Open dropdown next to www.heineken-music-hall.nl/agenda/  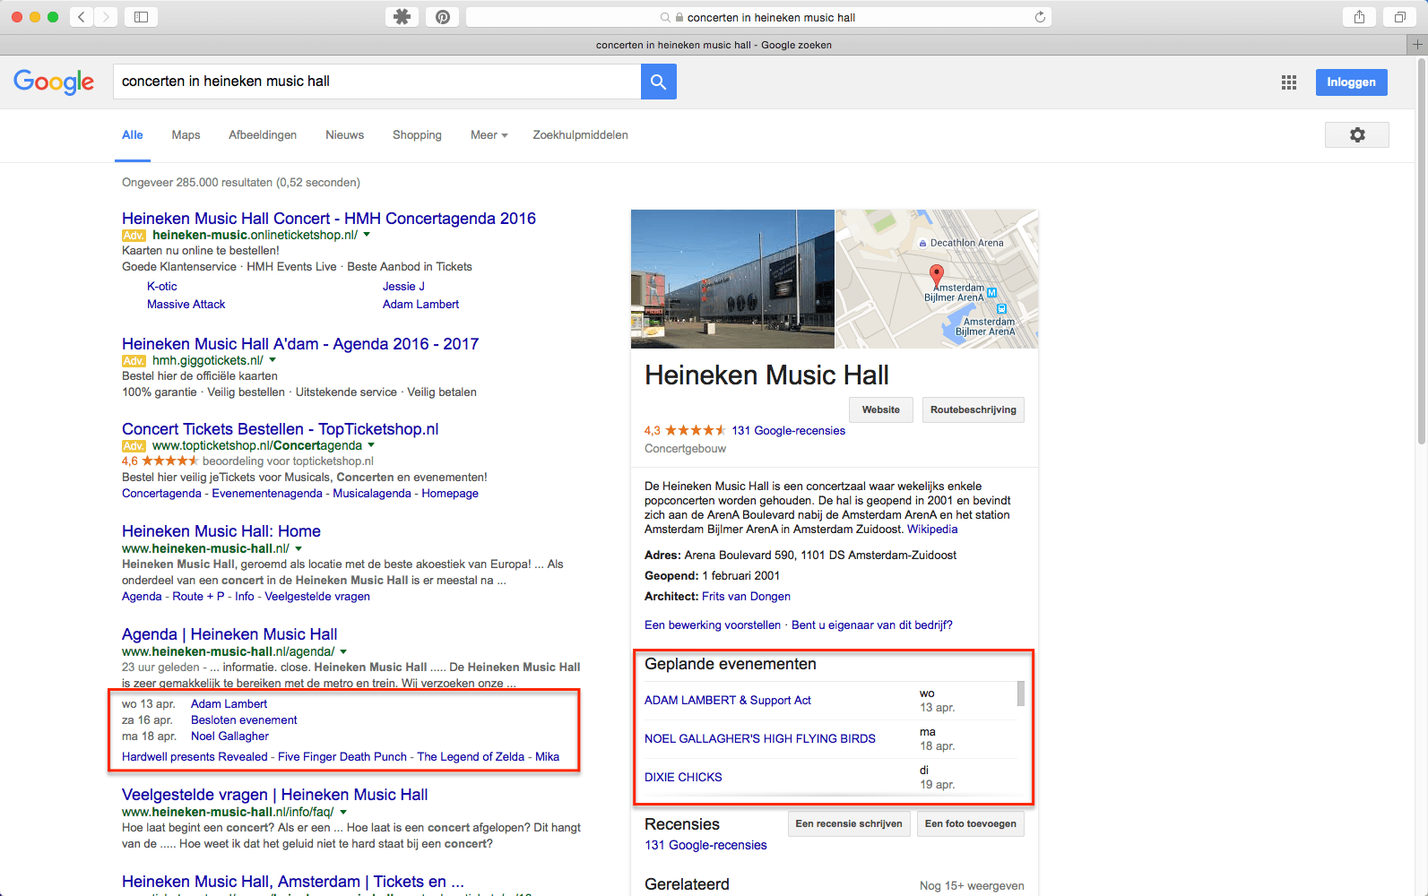(x=343, y=651)
